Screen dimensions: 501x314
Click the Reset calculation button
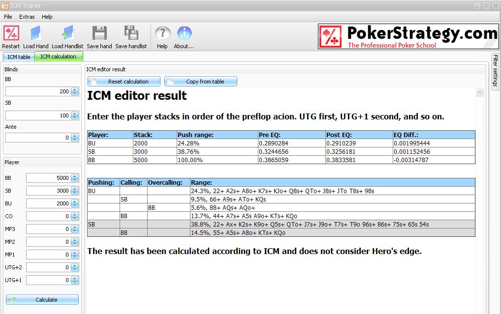124,82
